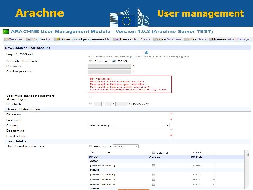Open the Select... CM role dropdown
The height and width of the screenshot is (190, 253).
tap(204, 152)
